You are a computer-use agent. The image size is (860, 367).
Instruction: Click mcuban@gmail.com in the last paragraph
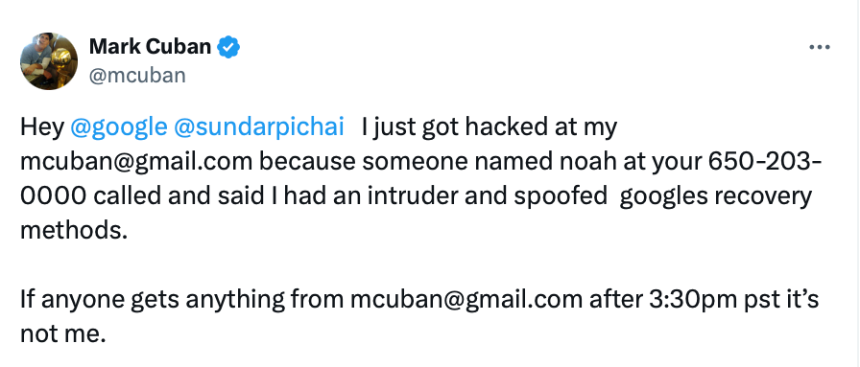pos(466,300)
